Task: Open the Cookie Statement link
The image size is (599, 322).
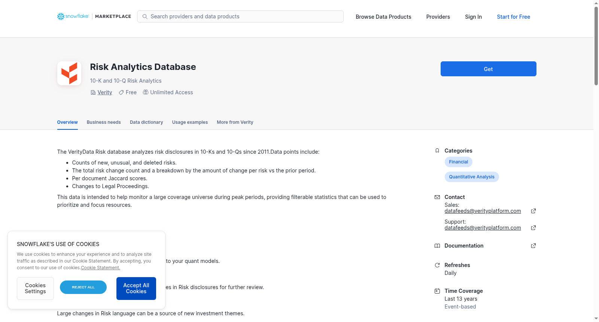Action: click(x=101, y=268)
